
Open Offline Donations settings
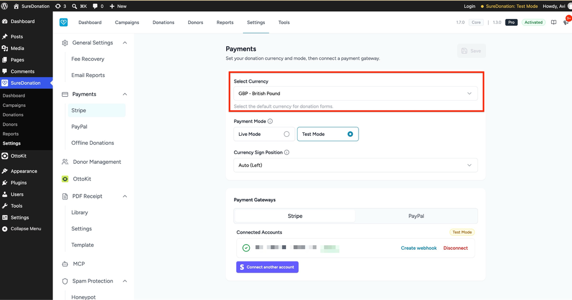(93, 142)
